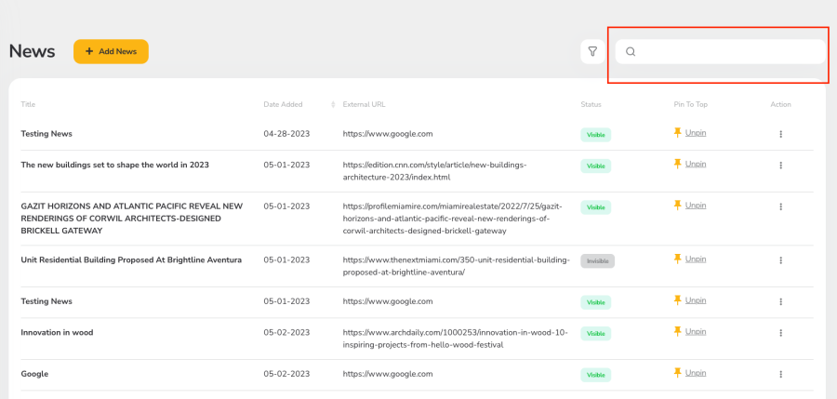Open three-dot action menu for first Testing News

click(x=780, y=134)
